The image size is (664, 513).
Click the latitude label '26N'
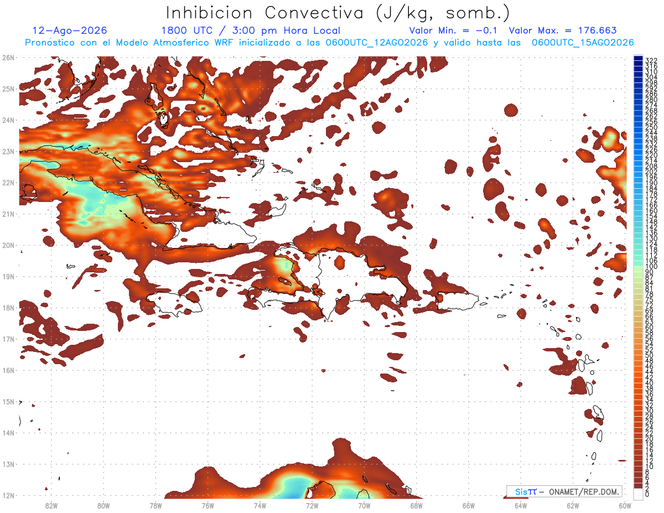tap(8, 57)
